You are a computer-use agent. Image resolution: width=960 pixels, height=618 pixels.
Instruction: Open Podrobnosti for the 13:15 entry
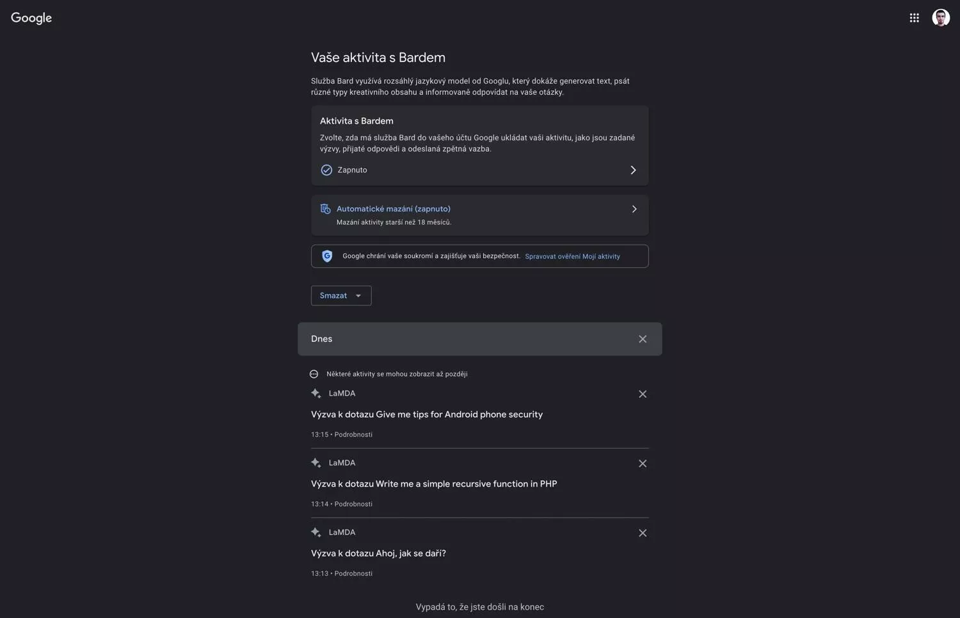(x=353, y=434)
